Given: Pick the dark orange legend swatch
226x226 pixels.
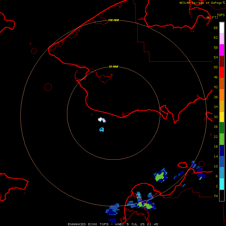Looking at the screenshot, I should point(222,84).
